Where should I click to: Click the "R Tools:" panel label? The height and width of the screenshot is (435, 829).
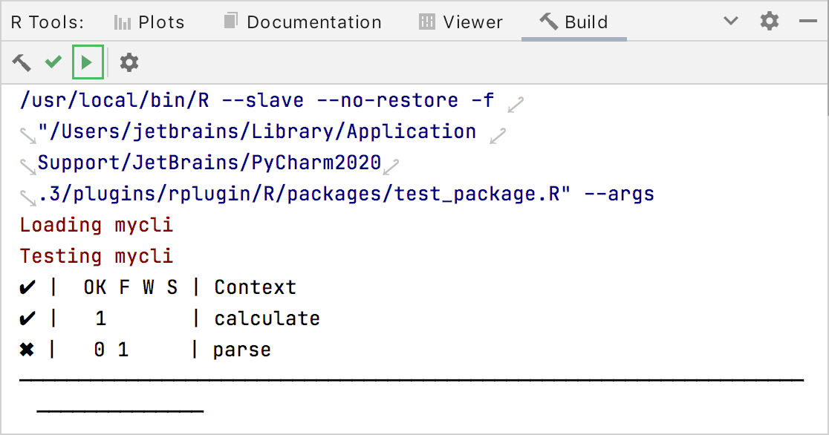coord(48,22)
